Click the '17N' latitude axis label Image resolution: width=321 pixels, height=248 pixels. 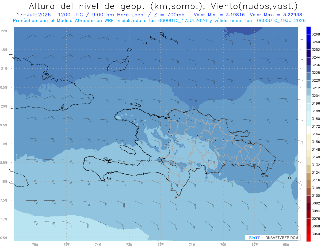pos(4,219)
